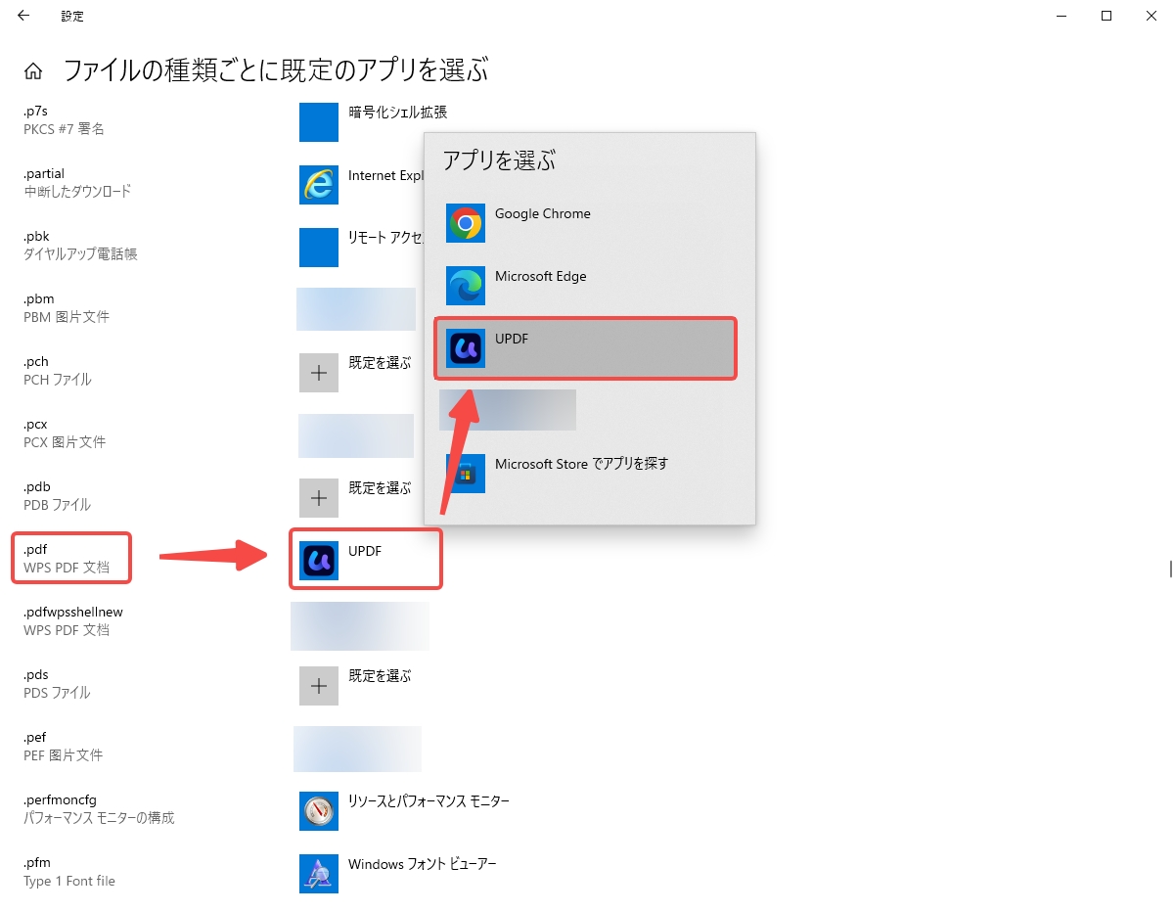The width and height of the screenshot is (1174, 912).
Task: Click the blurred default app for .pbm
Action: (356, 309)
